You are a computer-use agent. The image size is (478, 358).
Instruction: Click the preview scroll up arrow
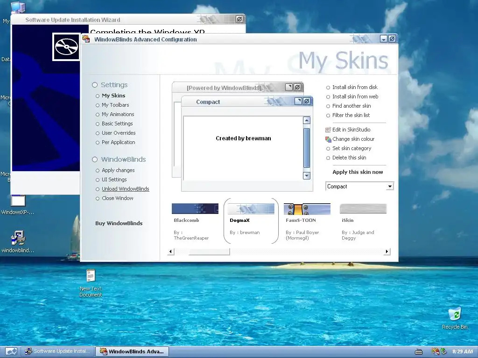point(307,120)
